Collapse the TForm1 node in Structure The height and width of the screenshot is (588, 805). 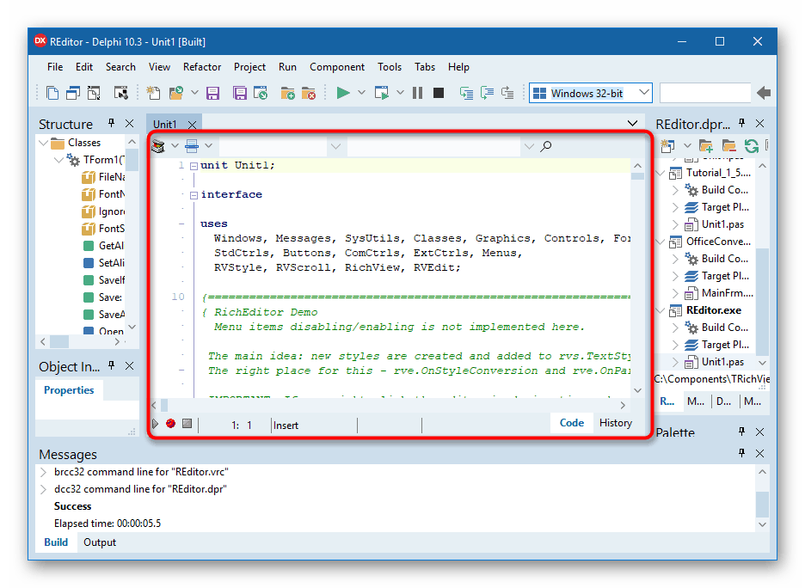pos(58,160)
